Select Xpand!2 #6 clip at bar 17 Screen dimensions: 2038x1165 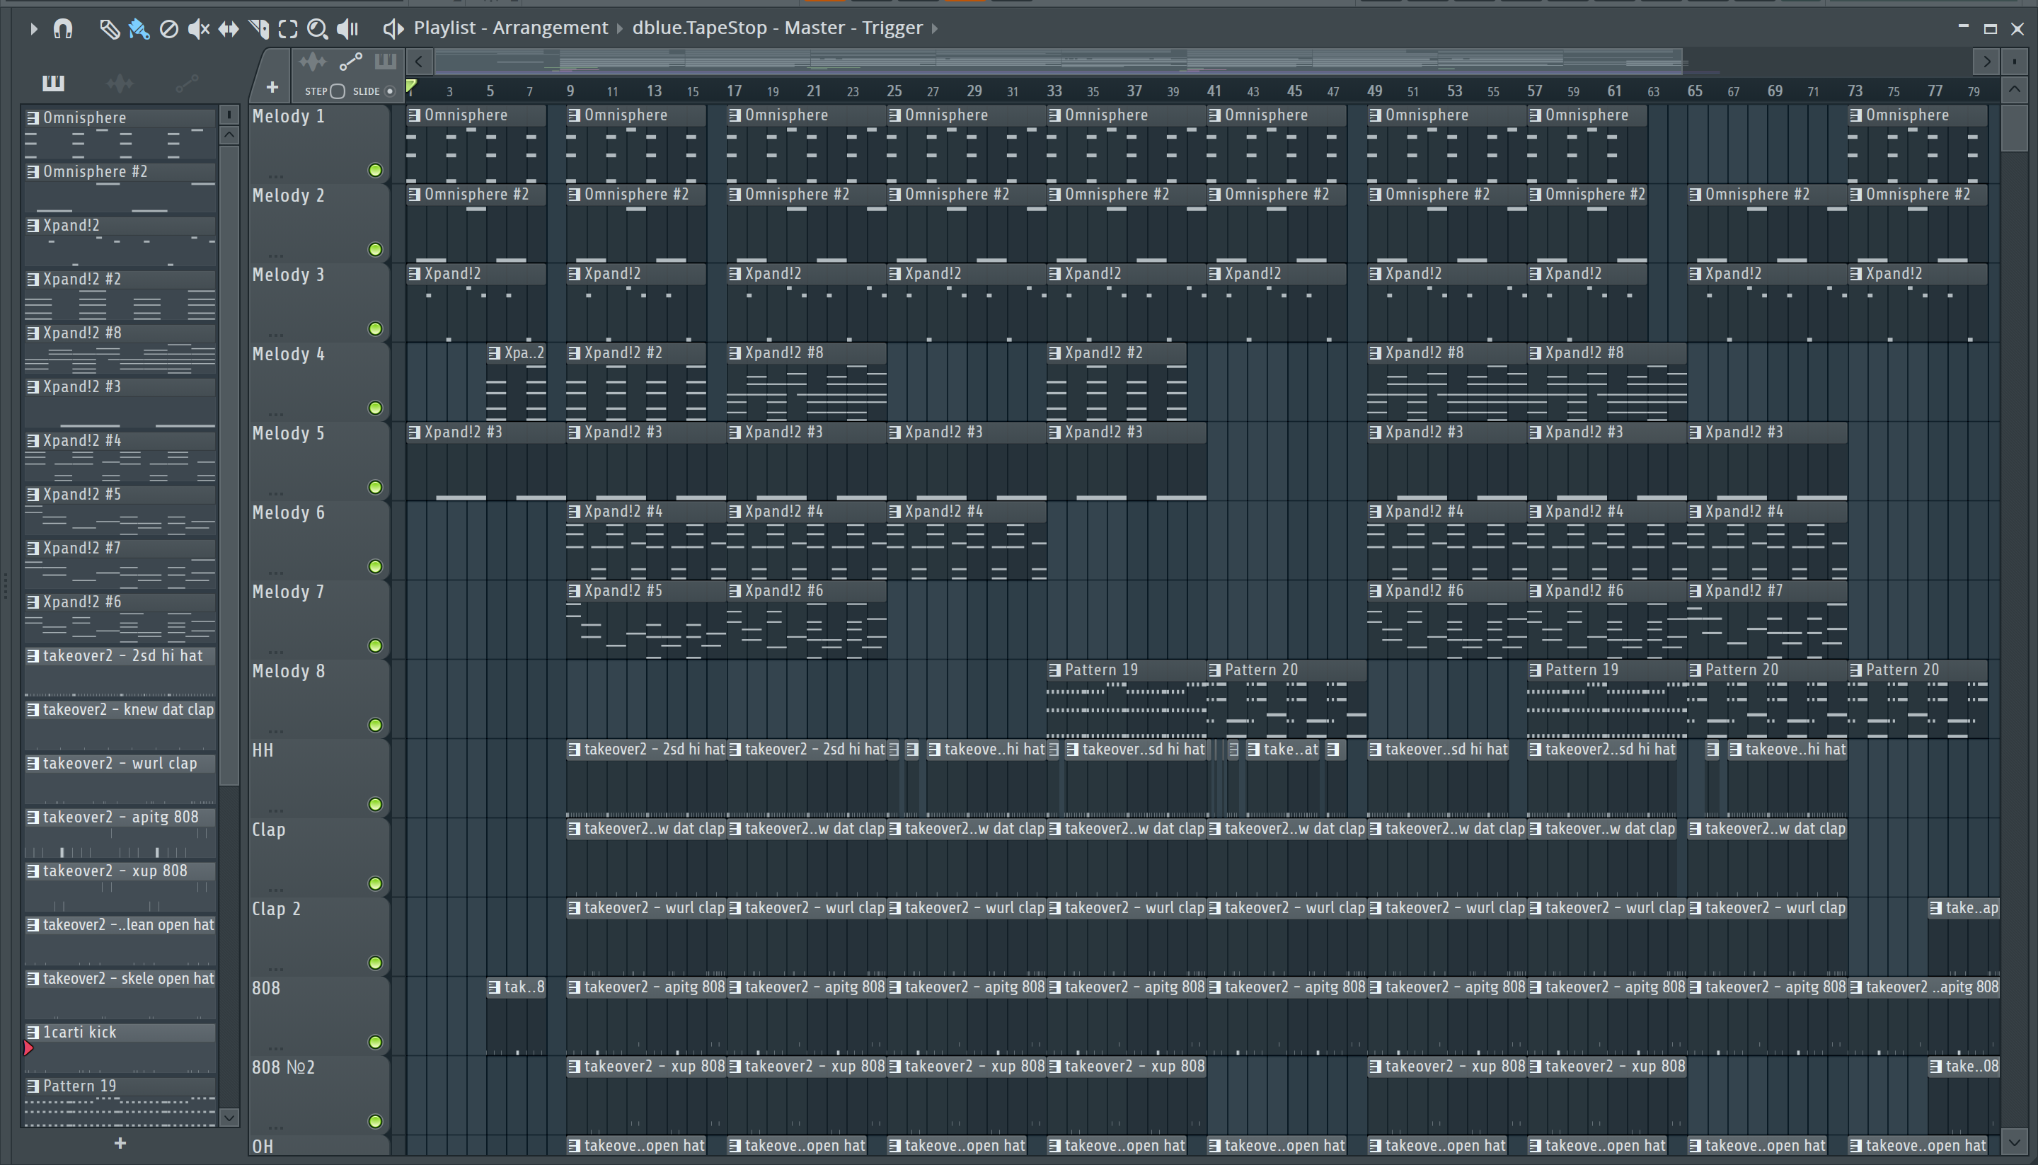(806, 619)
